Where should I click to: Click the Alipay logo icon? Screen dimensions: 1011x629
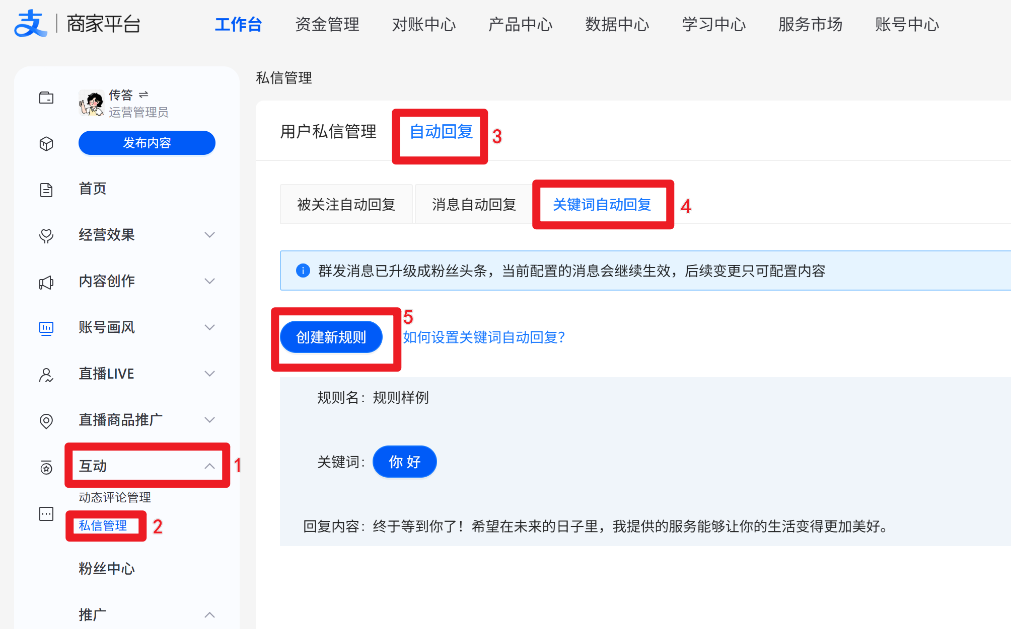(x=30, y=24)
